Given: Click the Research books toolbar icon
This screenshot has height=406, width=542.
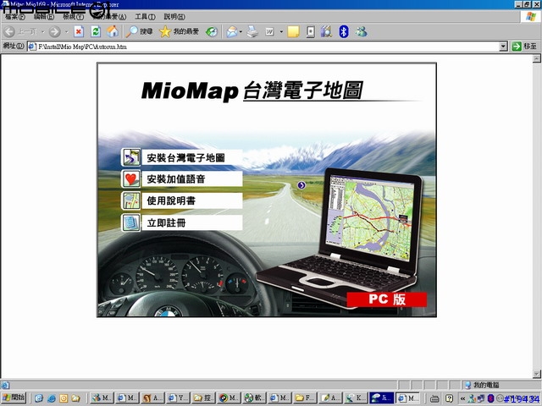Looking at the screenshot, I should coord(326,32).
